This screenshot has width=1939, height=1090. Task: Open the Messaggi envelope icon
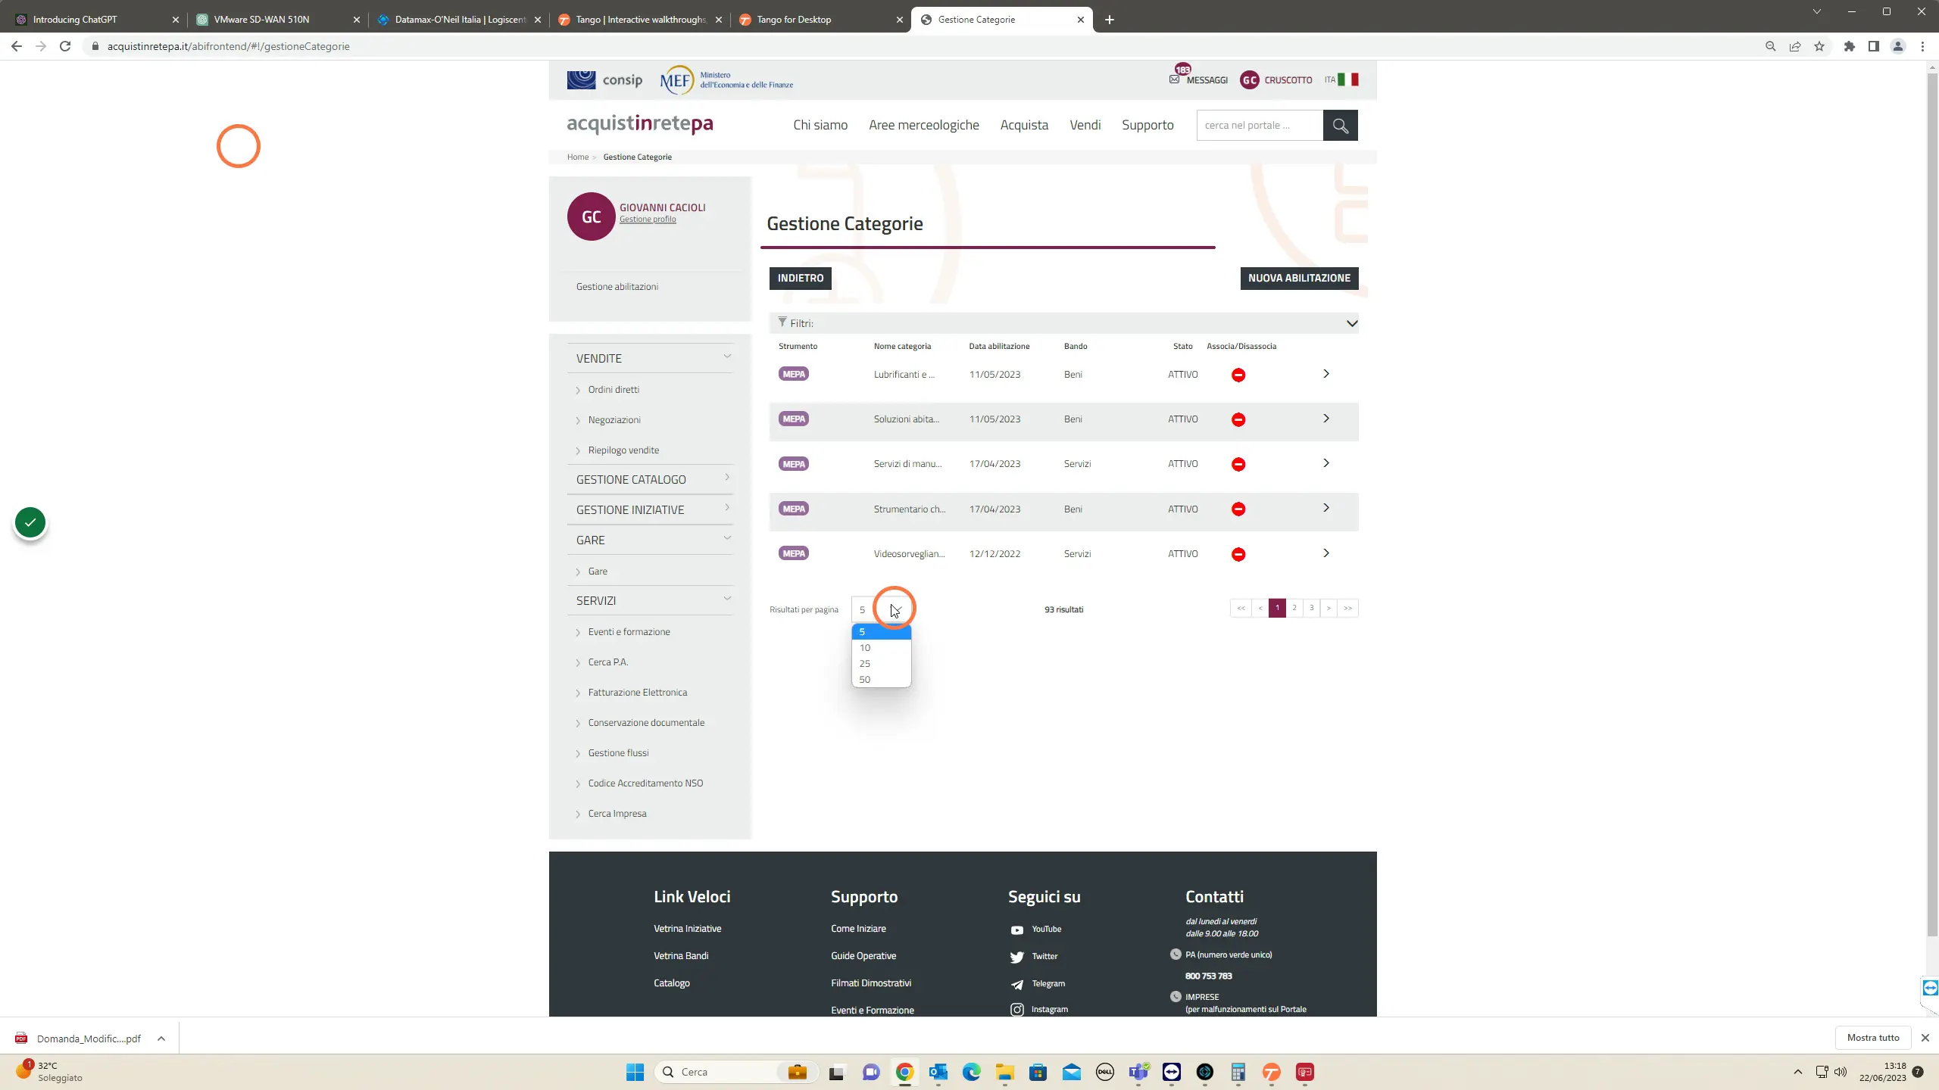coord(1174,79)
